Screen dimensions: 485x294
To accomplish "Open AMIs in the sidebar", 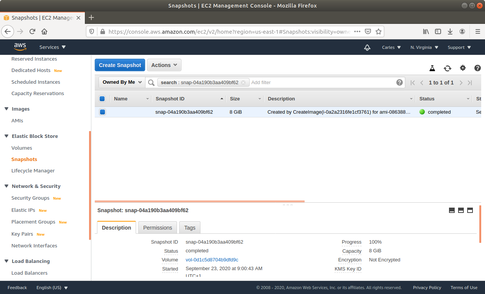I will coord(17,120).
